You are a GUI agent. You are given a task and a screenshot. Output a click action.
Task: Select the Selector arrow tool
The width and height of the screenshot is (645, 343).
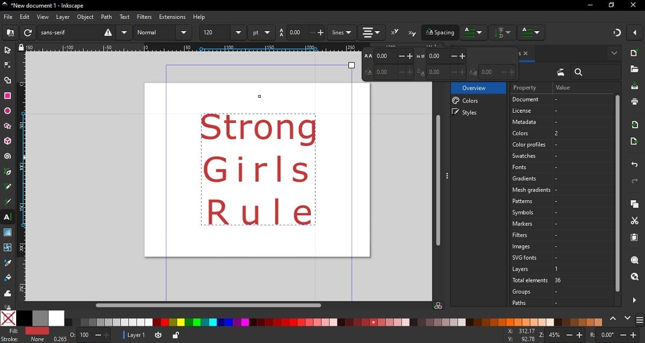point(8,50)
